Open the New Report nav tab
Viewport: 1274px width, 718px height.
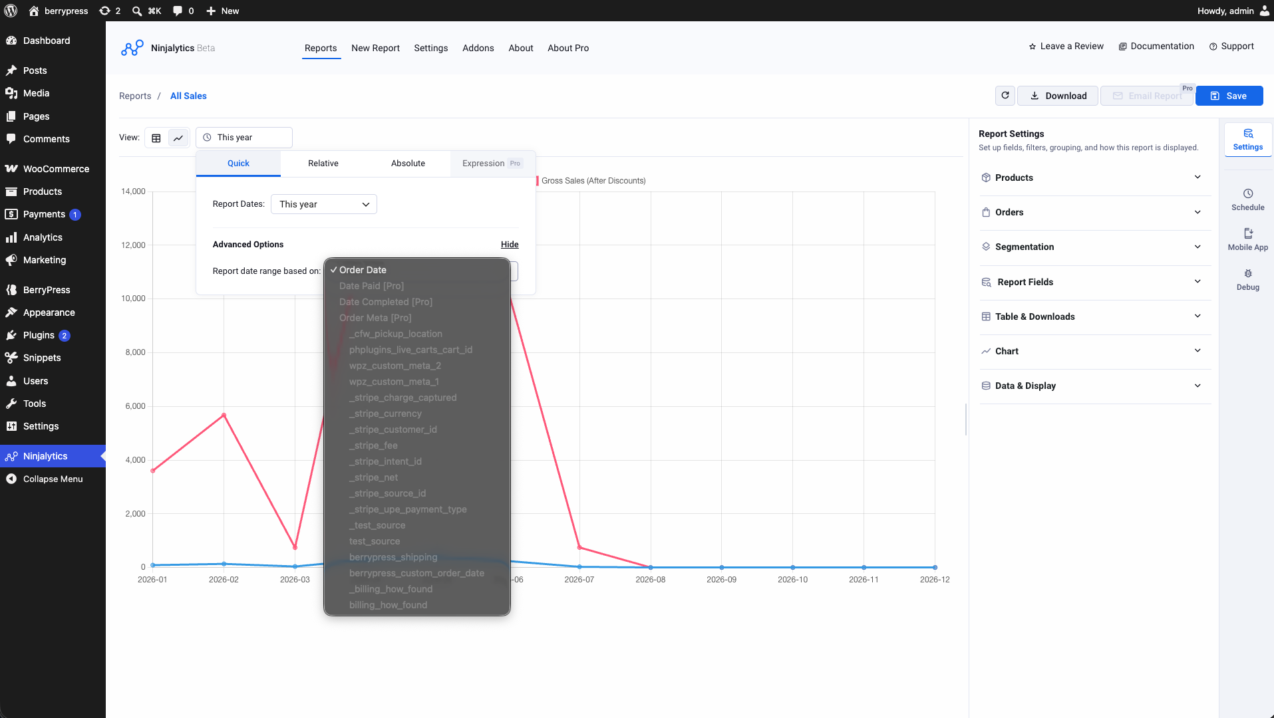375,48
